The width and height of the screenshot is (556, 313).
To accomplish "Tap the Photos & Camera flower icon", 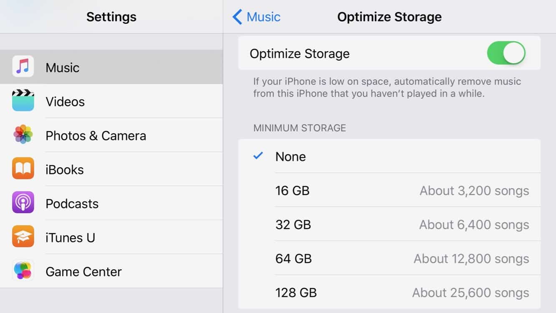I will pyautogui.click(x=23, y=135).
